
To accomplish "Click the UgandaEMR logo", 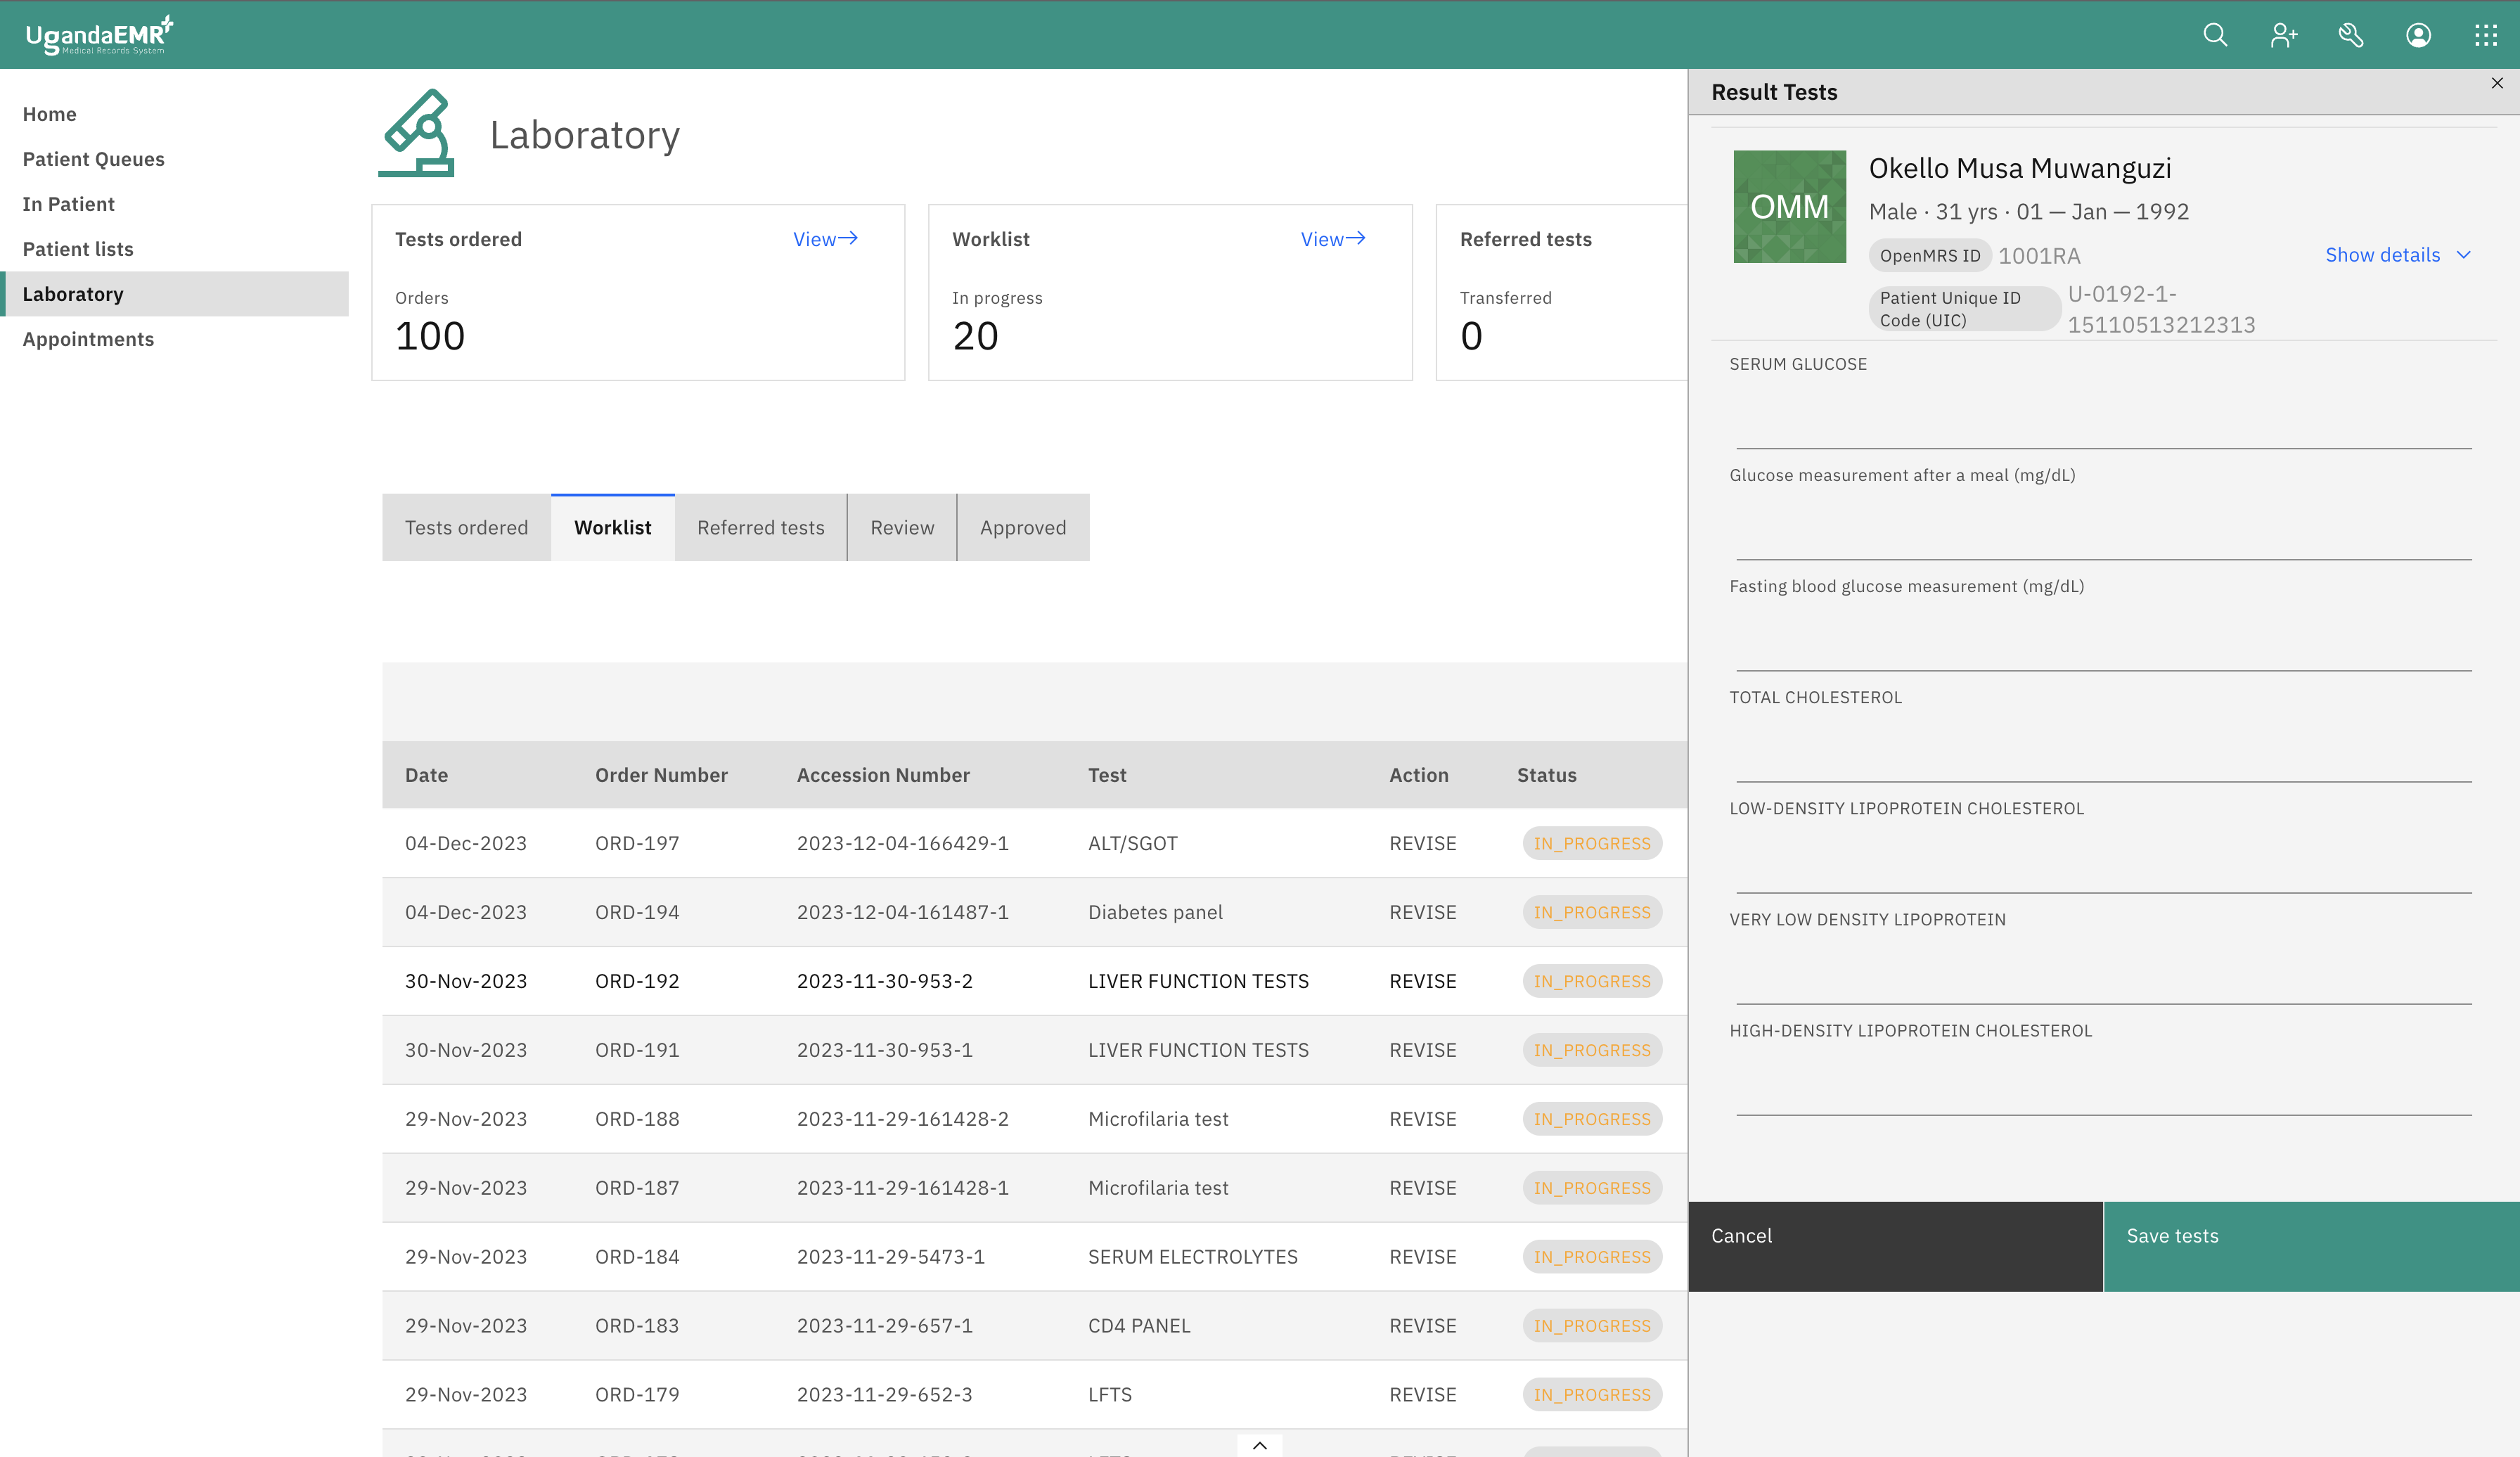I will [x=99, y=35].
